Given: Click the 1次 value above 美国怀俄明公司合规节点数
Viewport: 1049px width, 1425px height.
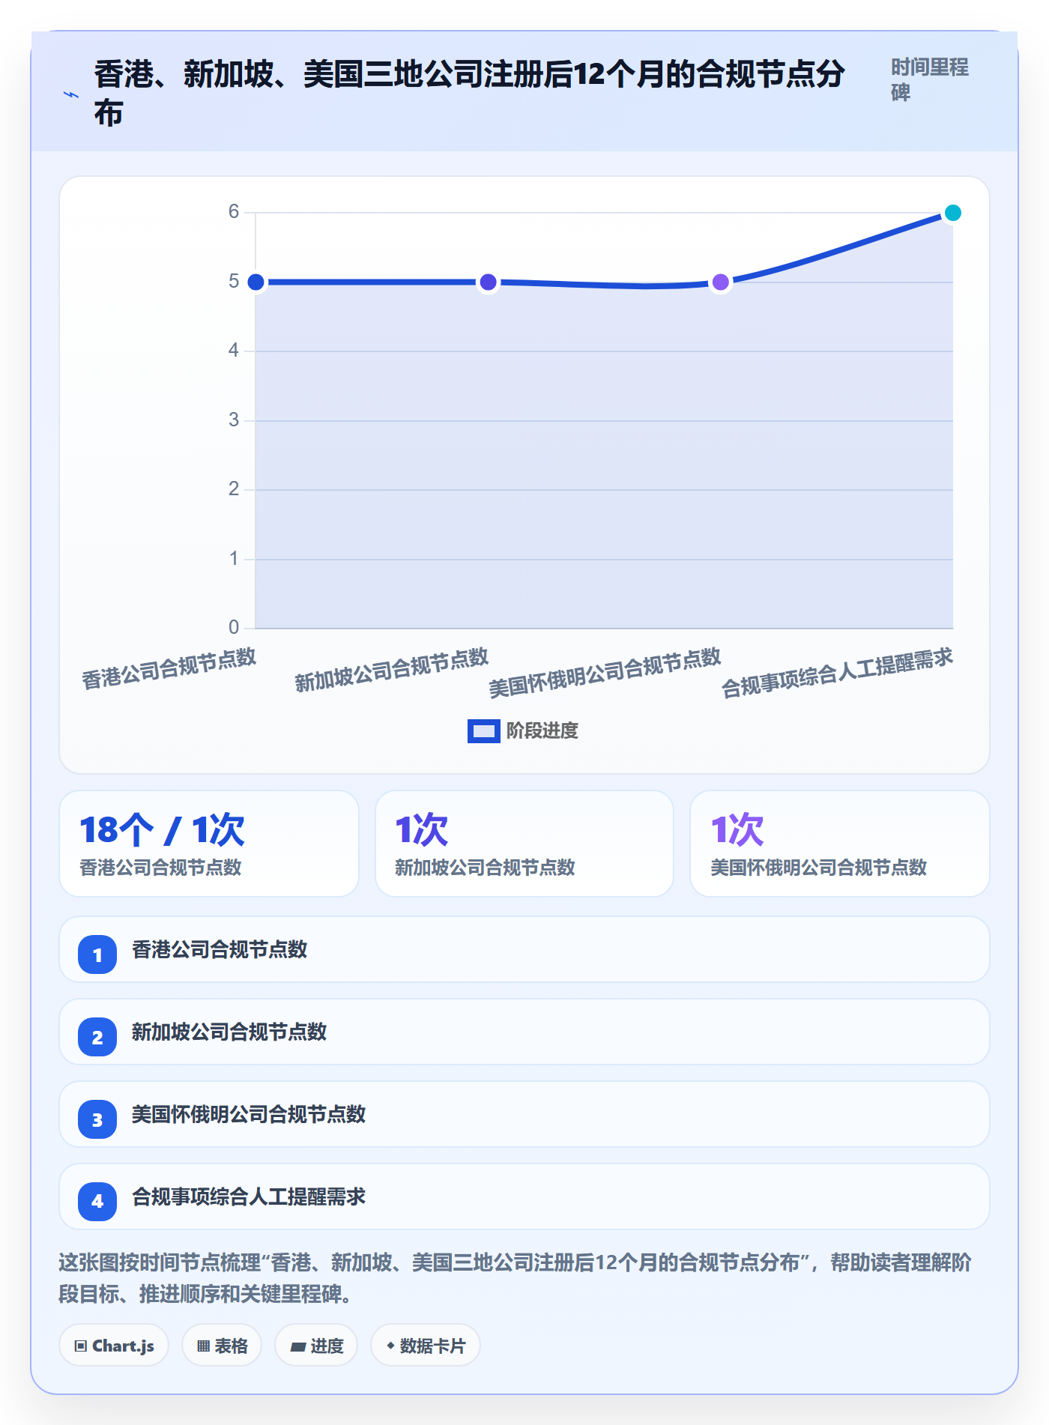Looking at the screenshot, I should [x=737, y=830].
